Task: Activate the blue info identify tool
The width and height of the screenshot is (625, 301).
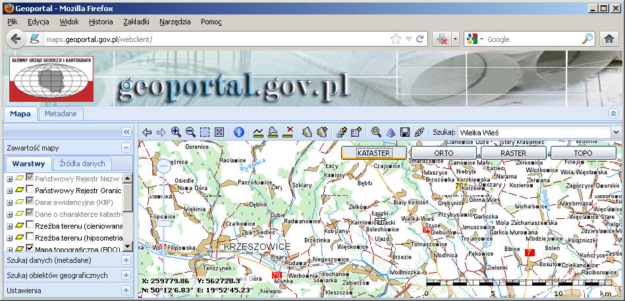Action: [239, 132]
